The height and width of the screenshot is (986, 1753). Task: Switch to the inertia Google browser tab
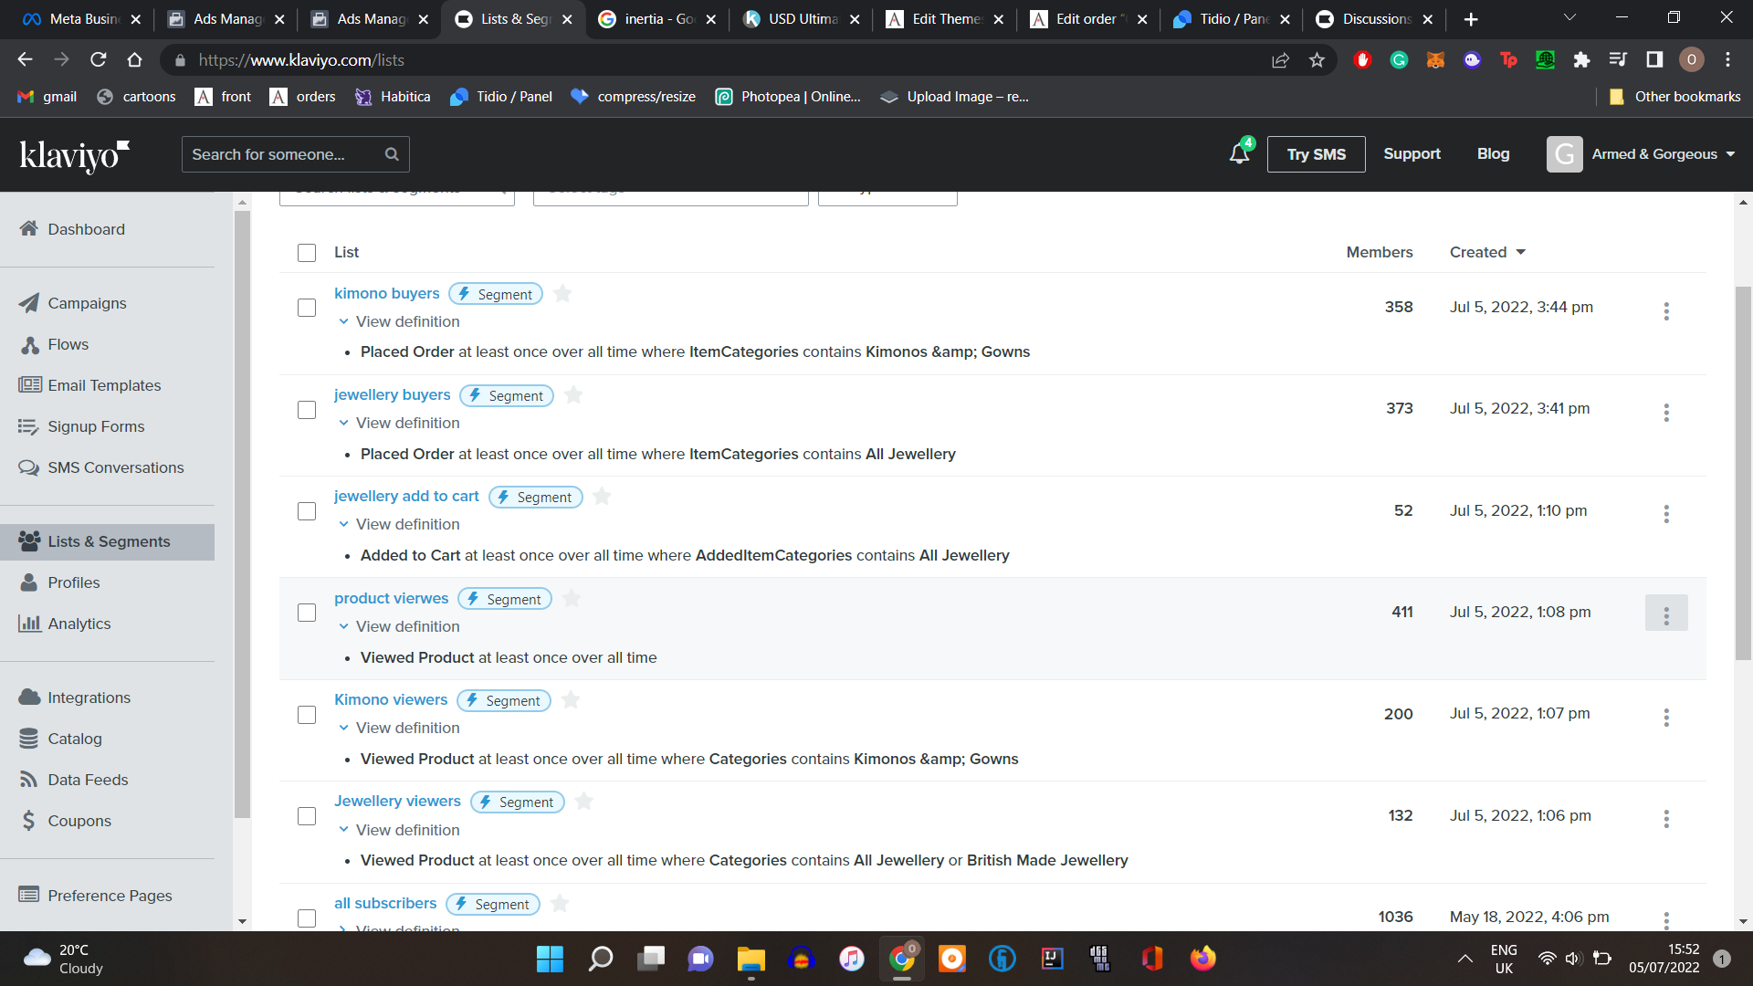[656, 19]
